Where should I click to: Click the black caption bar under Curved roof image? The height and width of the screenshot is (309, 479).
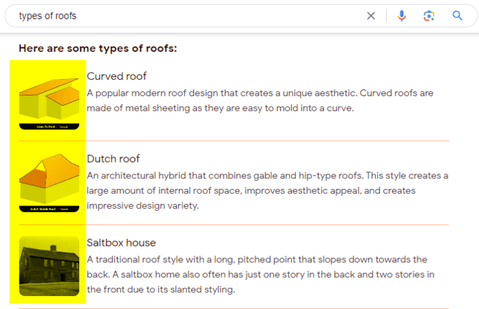click(49, 126)
